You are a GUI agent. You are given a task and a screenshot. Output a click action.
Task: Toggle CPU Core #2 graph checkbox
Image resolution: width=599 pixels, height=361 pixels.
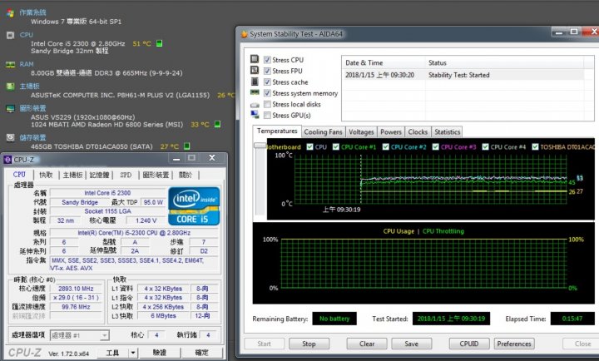385,146
